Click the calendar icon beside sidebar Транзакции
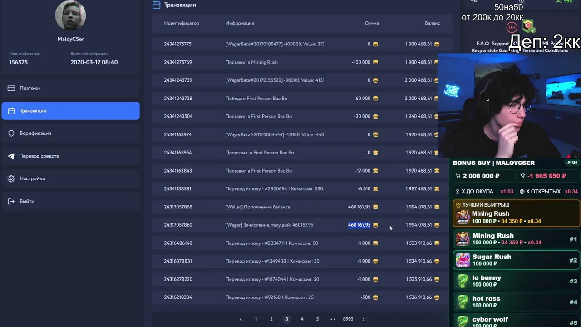Viewport: 581px width, 327px height. [11, 111]
